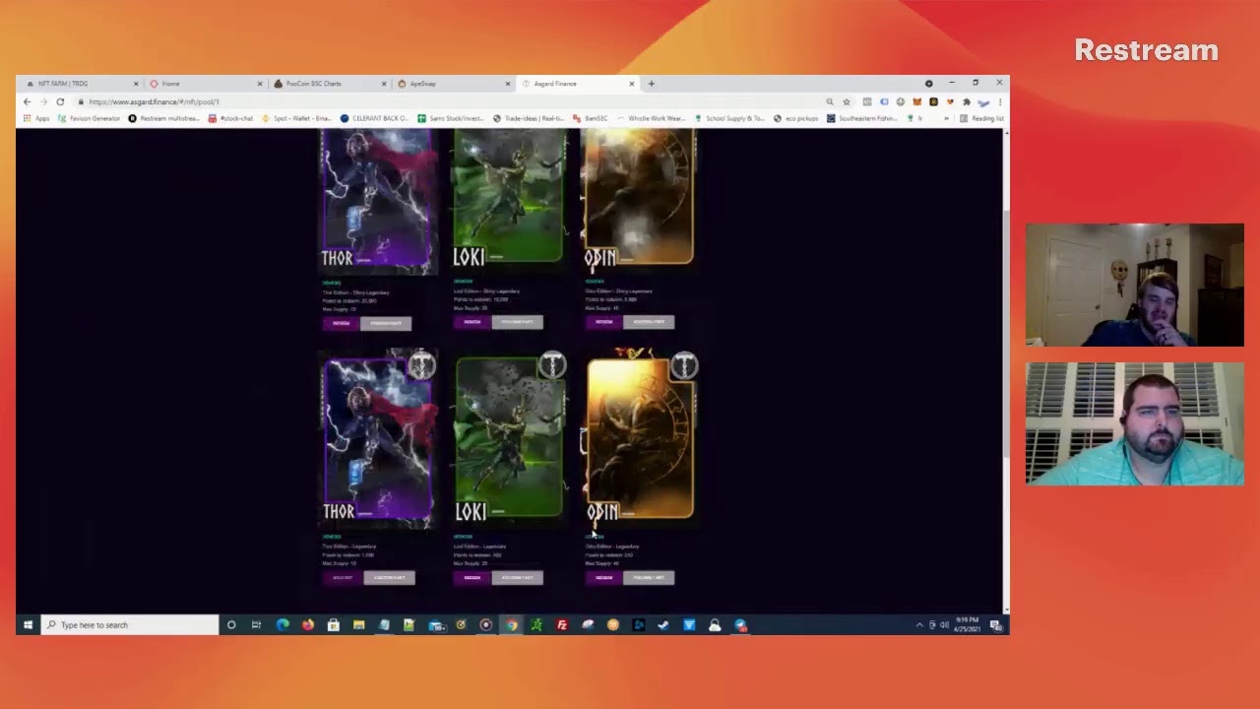This screenshot has width=1260, height=709.
Task: Switch to the ApeSwap tab
Action: [454, 84]
